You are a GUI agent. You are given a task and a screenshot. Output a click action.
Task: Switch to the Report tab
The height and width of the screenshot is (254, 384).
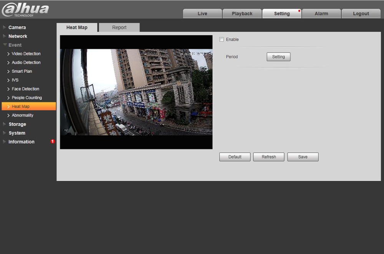click(119, 28)
